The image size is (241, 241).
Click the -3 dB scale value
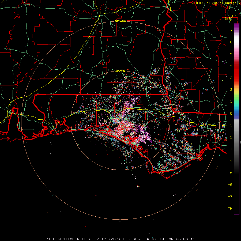230,149
